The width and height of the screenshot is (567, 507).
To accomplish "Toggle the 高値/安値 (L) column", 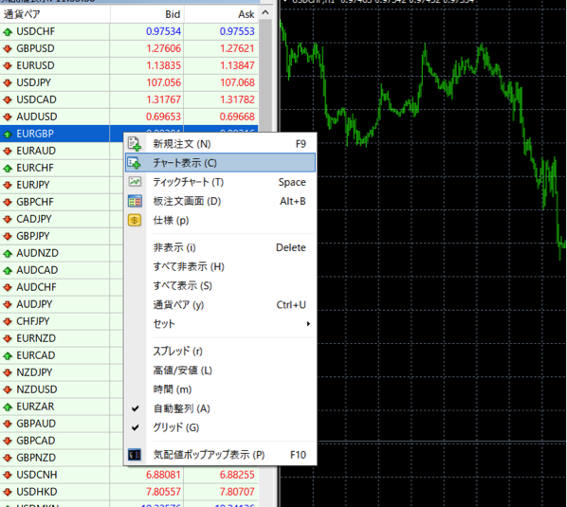I will (x=220, y=370).
